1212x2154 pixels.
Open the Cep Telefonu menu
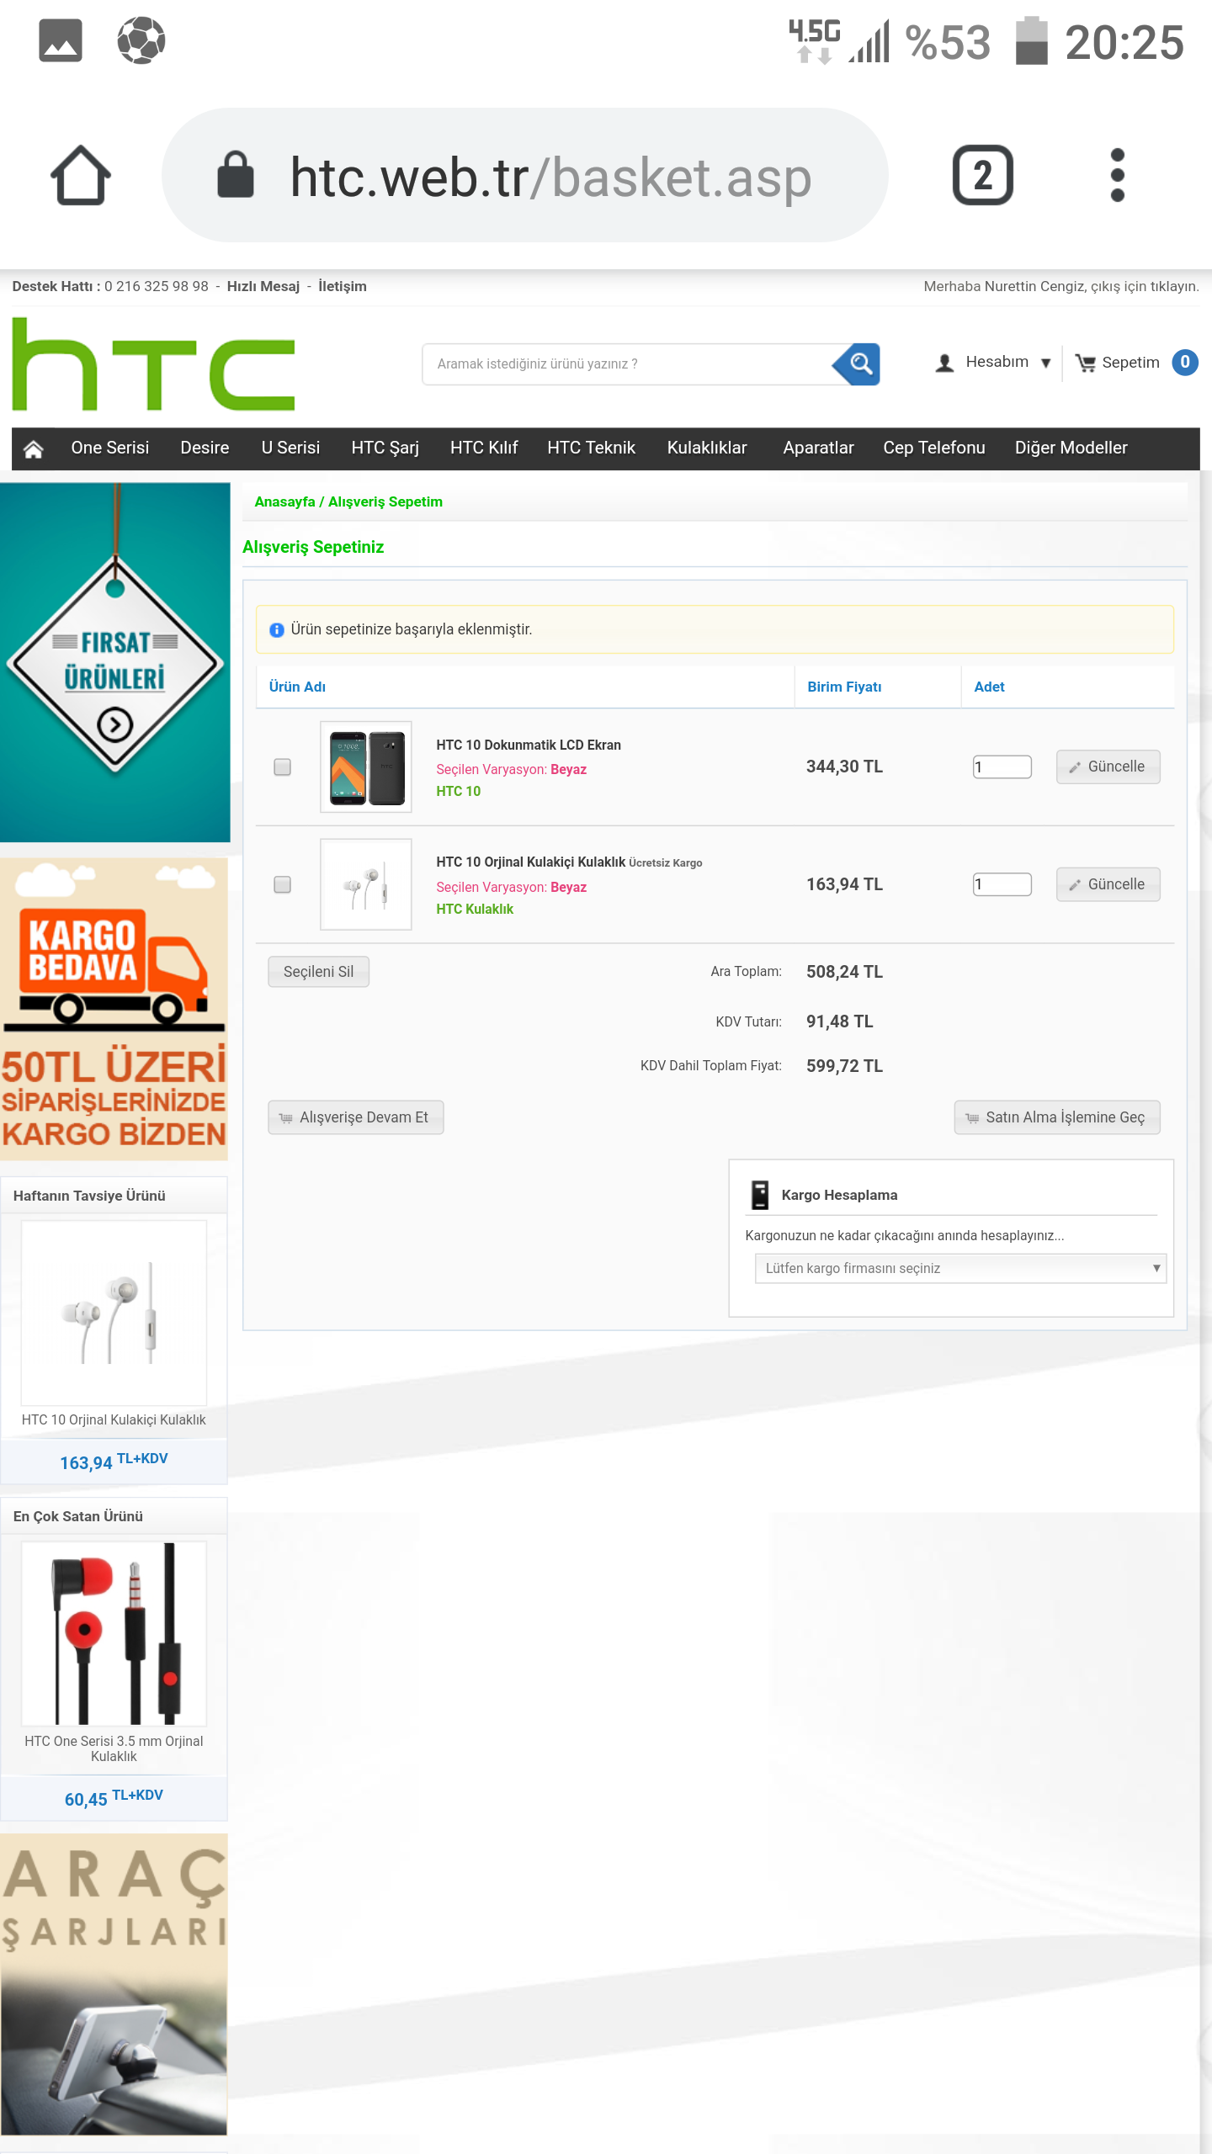tap(933, 448)
